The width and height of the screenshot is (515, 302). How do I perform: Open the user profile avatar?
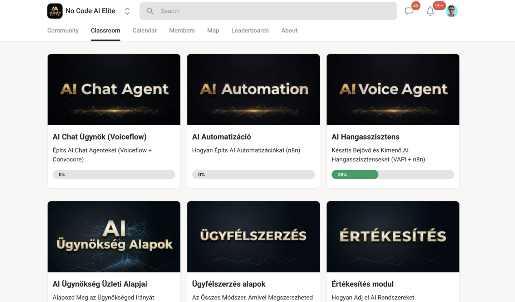(x=452, y=11)
